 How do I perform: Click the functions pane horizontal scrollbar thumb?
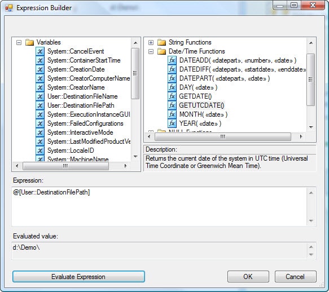click(x=223, y=136)
